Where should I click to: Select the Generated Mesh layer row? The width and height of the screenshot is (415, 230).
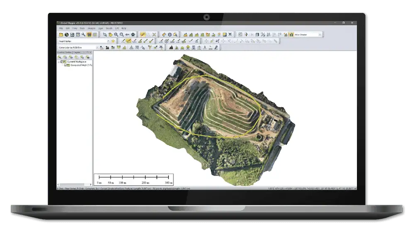(x=78, y=65)
